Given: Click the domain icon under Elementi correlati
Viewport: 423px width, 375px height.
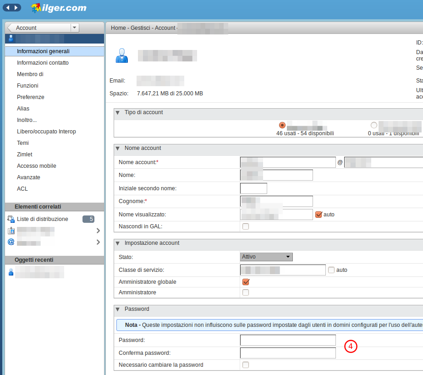Looking at the screenshot, I should (11, 231).
